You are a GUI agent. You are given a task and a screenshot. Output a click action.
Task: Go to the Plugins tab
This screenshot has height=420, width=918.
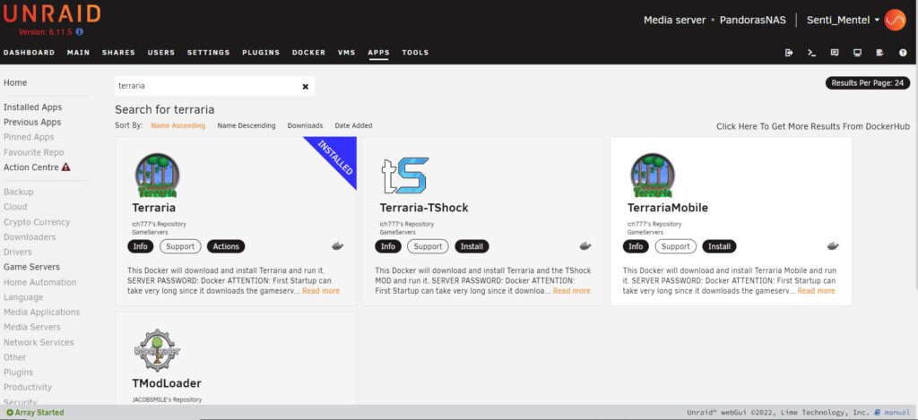261,53
